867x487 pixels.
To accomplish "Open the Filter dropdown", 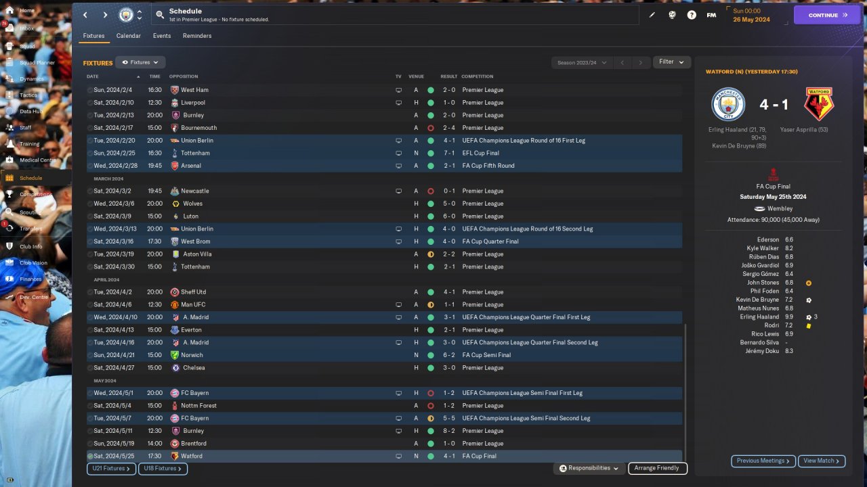I will click(672, 62).
